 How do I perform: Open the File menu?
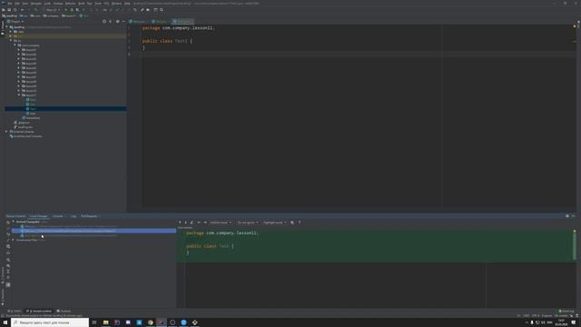tap(10, 4)
